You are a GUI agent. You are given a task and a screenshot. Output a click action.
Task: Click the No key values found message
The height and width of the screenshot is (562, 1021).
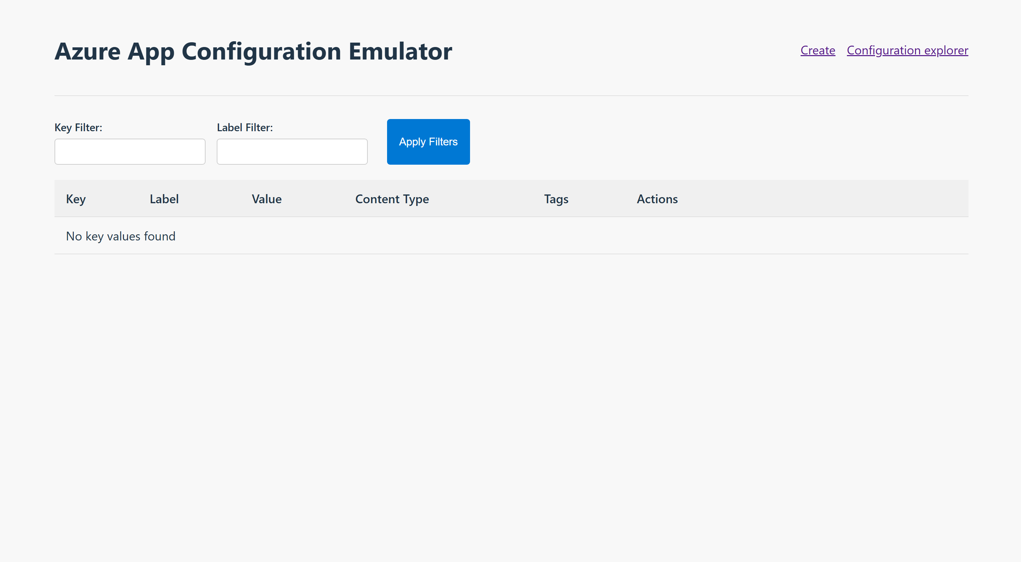(x=121, y=236)
